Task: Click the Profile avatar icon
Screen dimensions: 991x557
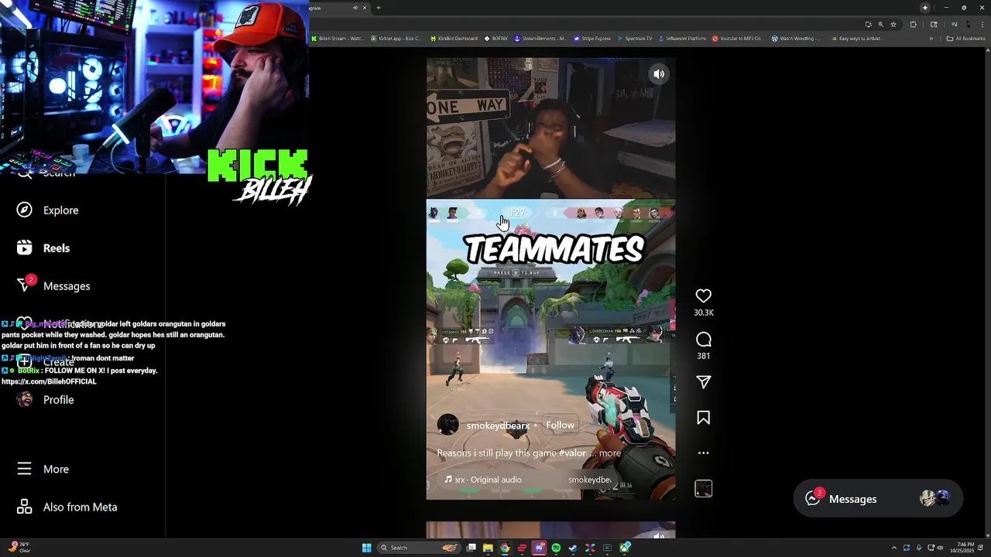Action: click(x=25, y=400)
